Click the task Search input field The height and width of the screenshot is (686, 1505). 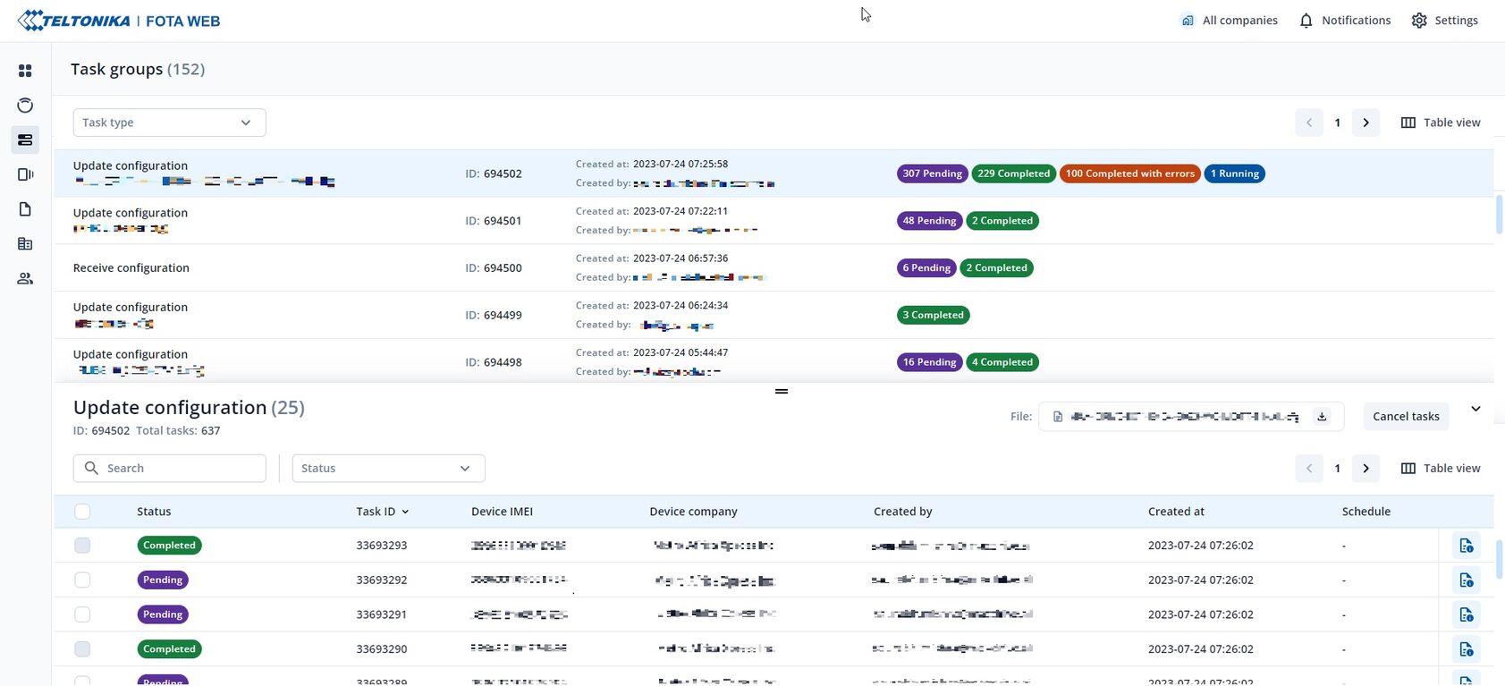coord(170,469)
